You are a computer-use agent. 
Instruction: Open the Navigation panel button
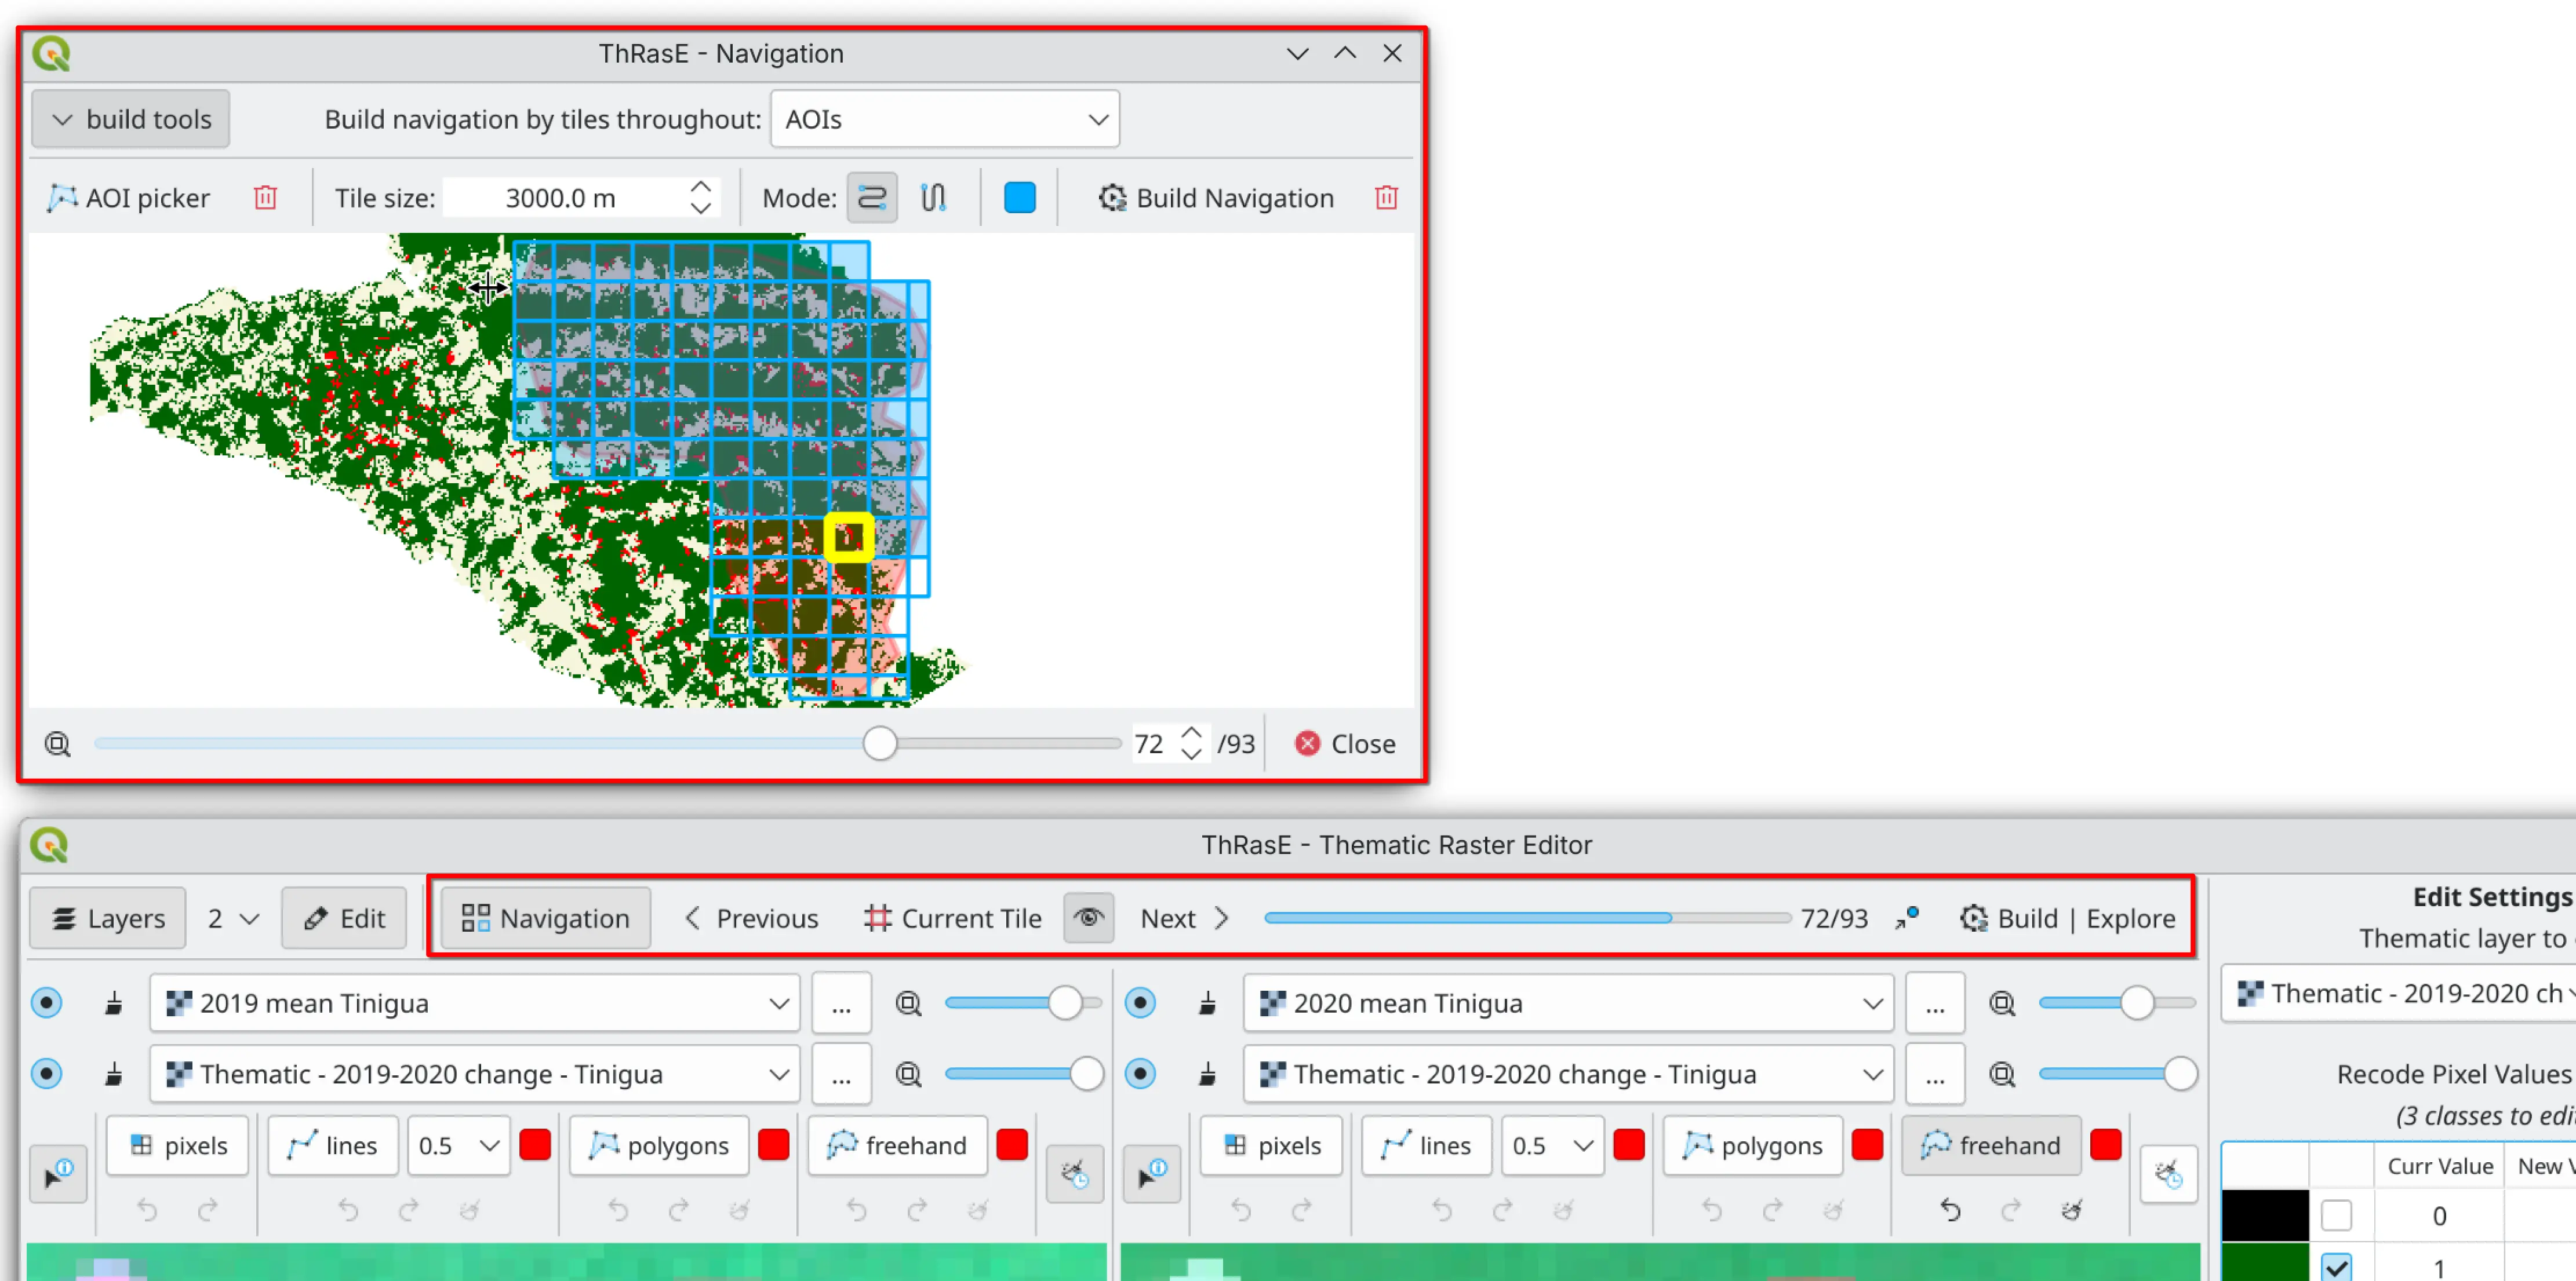[x=546, y=917]
